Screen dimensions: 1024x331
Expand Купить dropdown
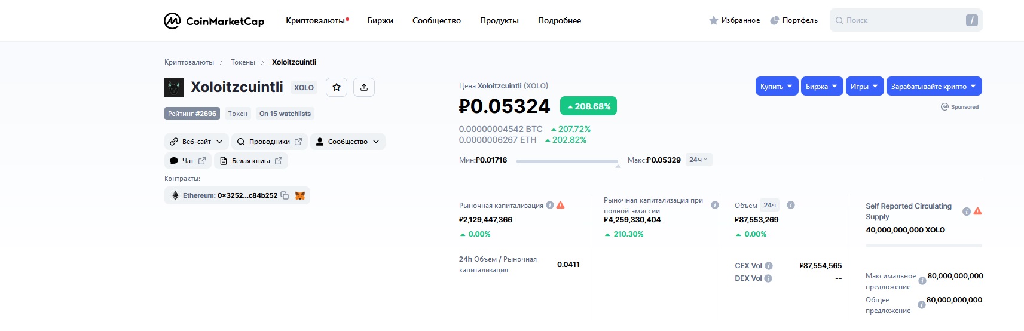point(777,86)
